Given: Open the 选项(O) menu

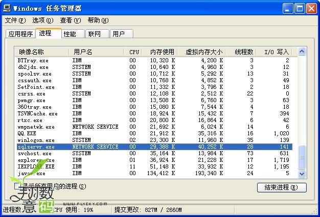Looking at the screenshot, I should (x=42, y=20).
